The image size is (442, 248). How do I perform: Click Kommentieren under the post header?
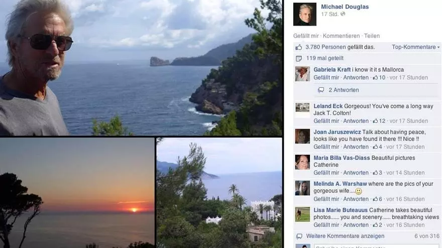341,36
